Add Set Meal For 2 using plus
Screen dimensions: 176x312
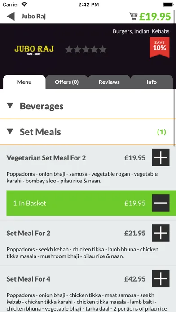coord(161,233)
